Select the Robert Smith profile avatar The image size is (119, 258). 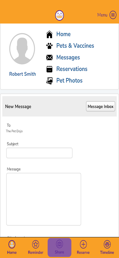tap(22, 49)
